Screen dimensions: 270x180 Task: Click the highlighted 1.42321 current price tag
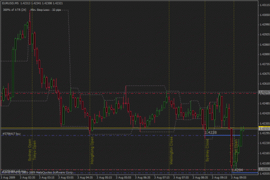(264, 129)
